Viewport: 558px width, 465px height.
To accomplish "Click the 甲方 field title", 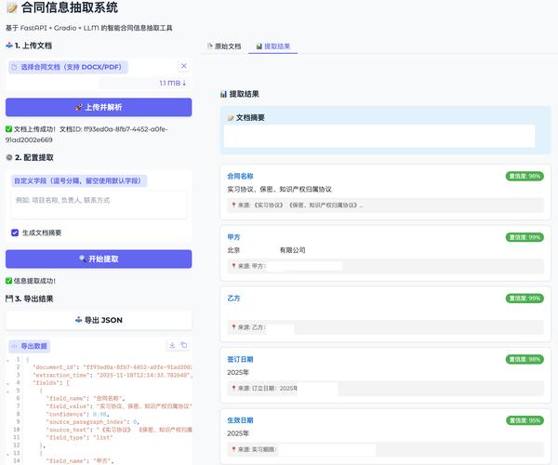I will [x=233, y=237].
